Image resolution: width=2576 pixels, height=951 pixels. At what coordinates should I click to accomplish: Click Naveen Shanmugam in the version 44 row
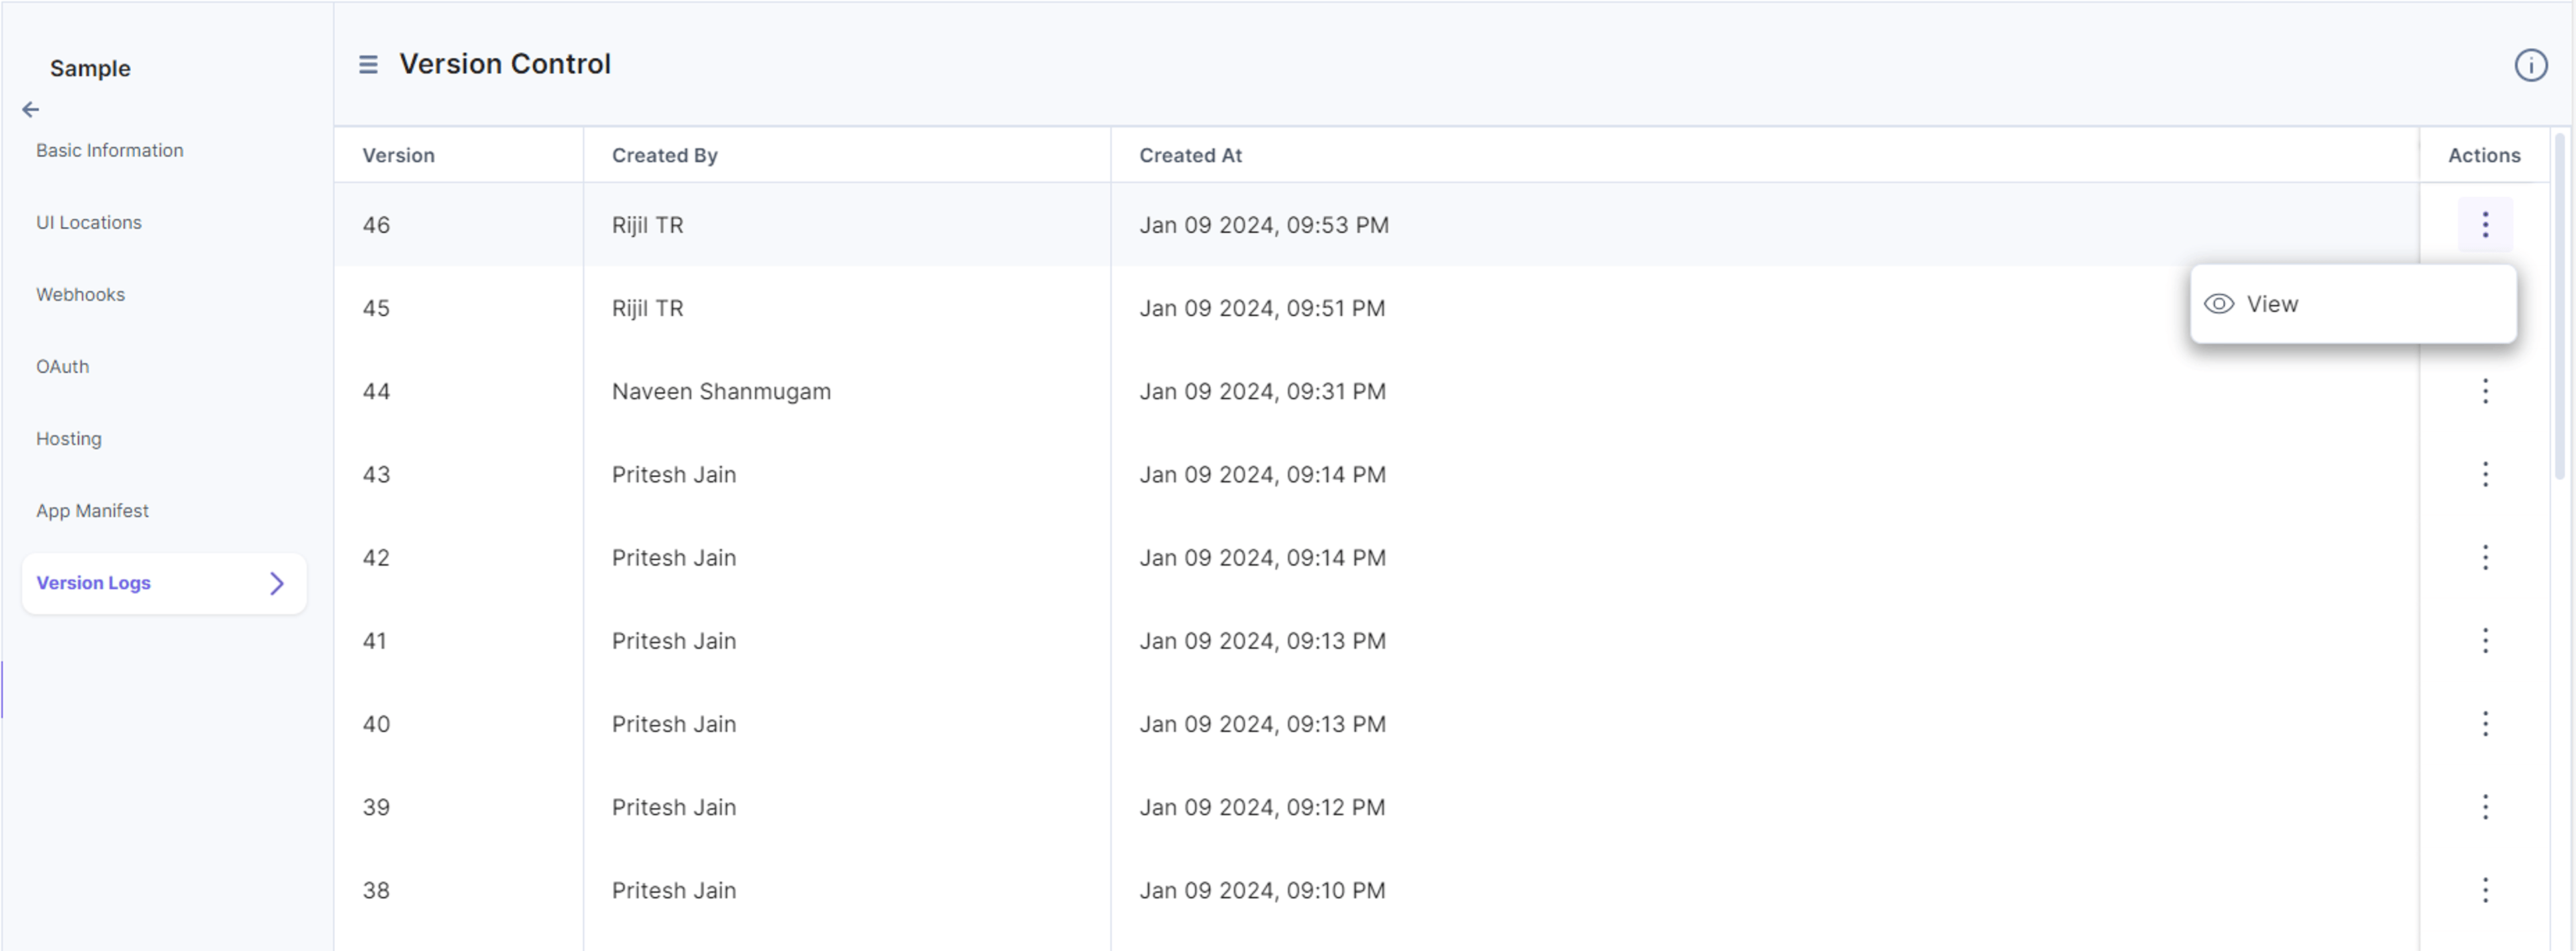pos(721,391)
